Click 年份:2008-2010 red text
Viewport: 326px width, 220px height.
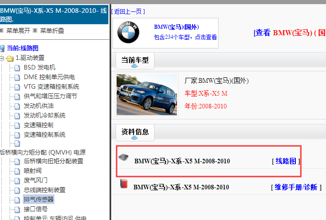pos(205,106)
